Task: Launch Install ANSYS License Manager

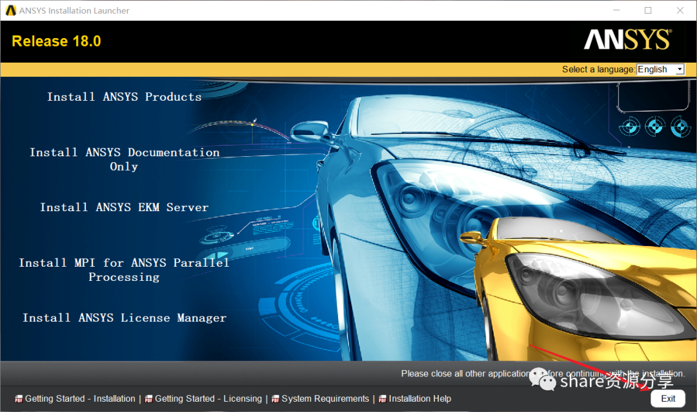Action: [124, 318]
